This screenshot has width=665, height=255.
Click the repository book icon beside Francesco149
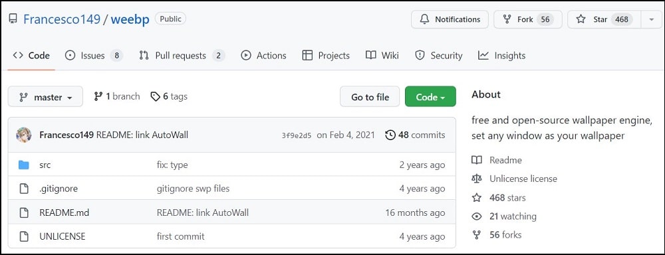(x=13, y=19)
